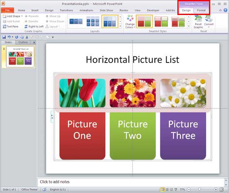Image resolution: width=229 pixels, height=193 pixels.
Task: Open the Slide Show tab
Action: (x=106, y=10)
